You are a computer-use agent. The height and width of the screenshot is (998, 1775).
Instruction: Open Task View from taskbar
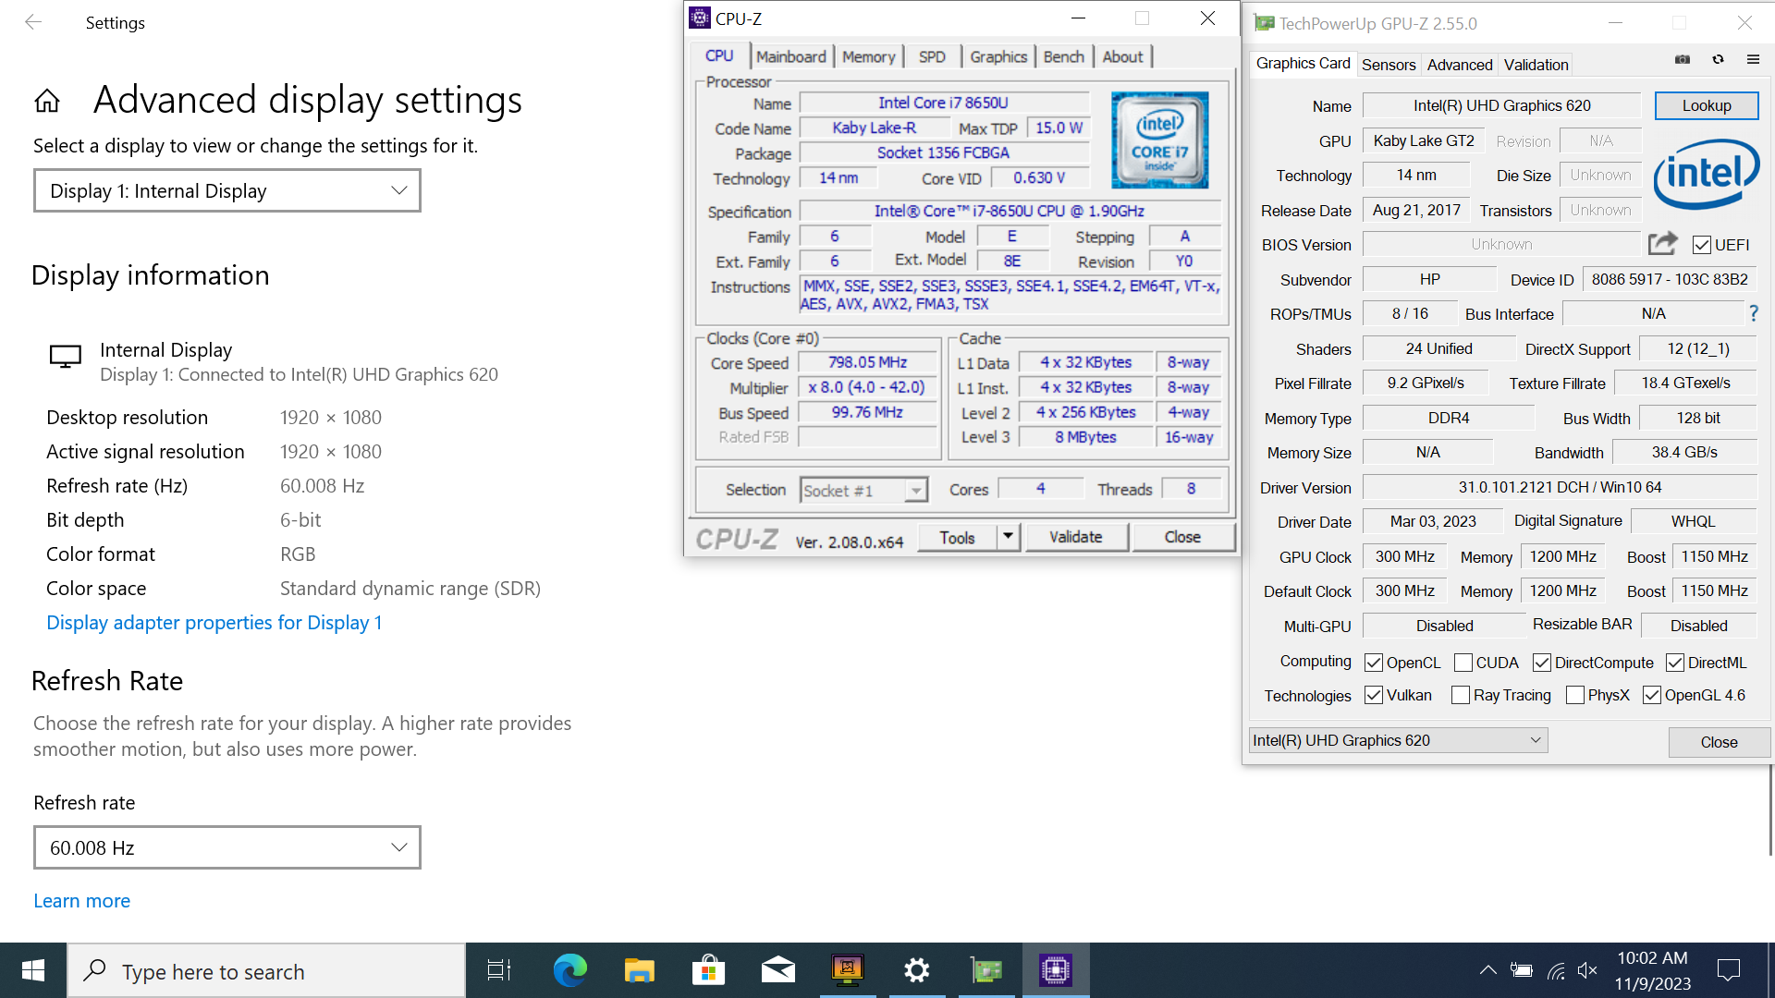[499, 970]
